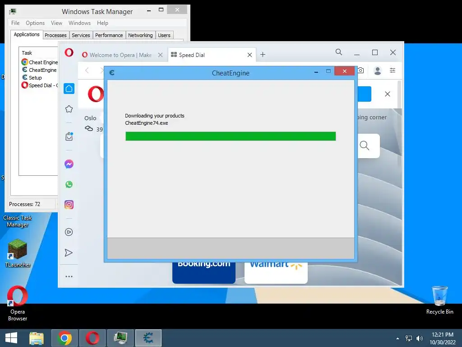The width and height of the screenshot is (462, 347).
Task: Click the volume speaker tray icon
Action: [x=420, y=338]
